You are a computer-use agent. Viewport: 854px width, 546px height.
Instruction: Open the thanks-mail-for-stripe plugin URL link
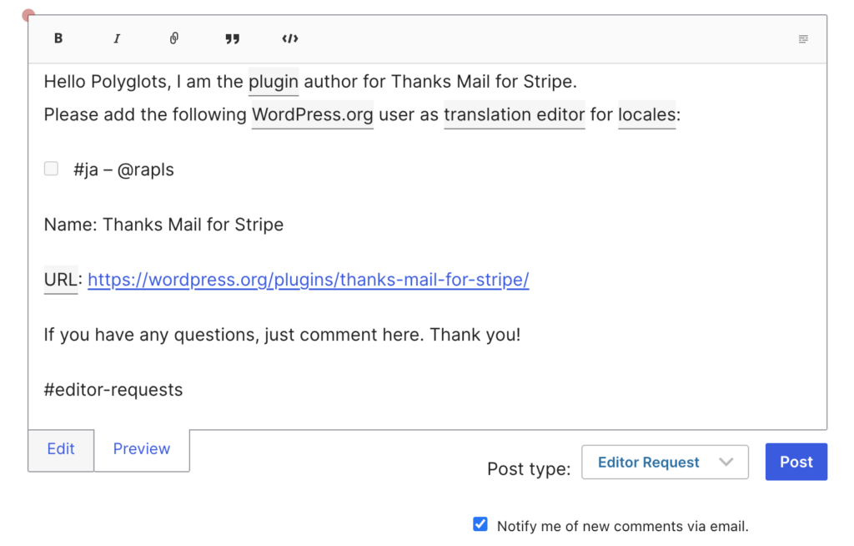coord(309,280)
